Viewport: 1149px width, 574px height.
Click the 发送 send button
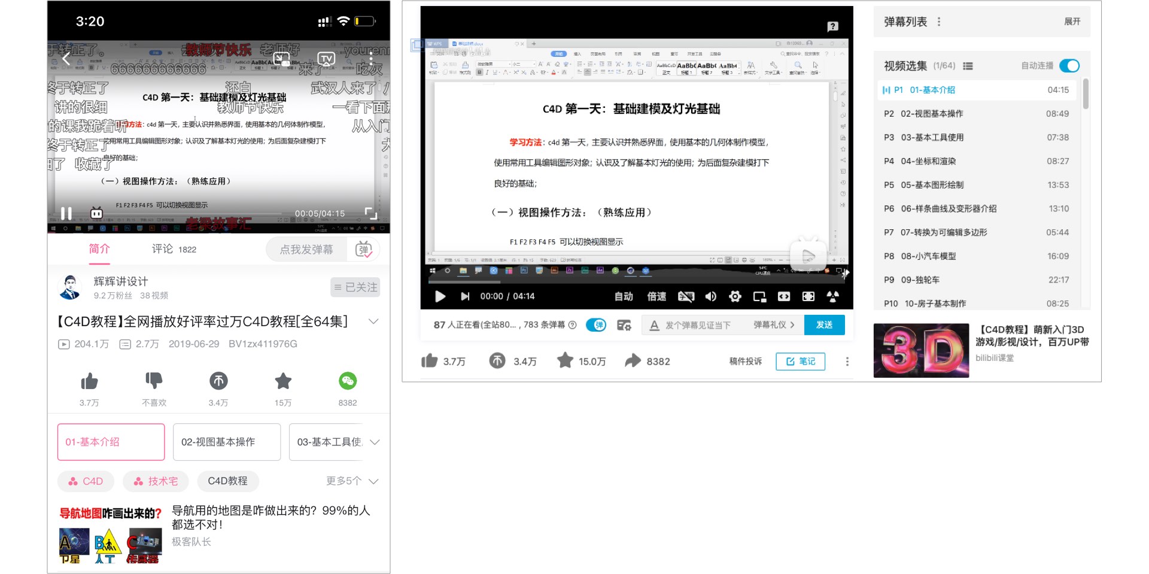click(824, 325)
